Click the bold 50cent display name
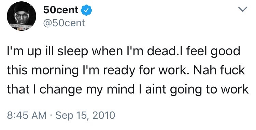 (x=60, y=10)
